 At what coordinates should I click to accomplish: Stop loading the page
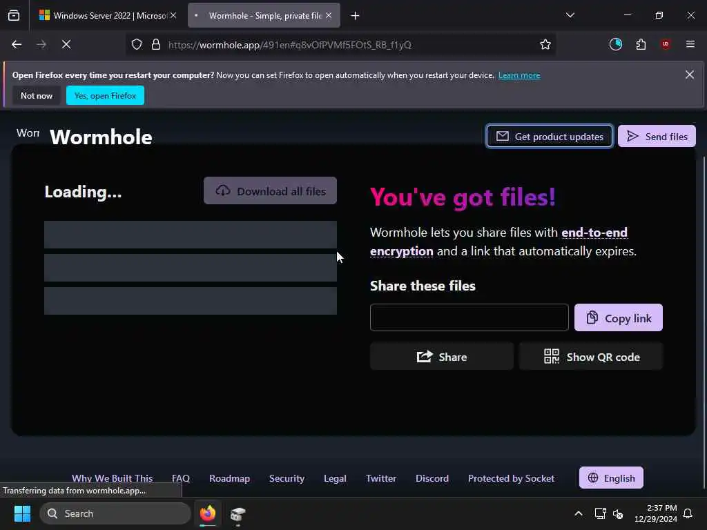pos(66,44)
